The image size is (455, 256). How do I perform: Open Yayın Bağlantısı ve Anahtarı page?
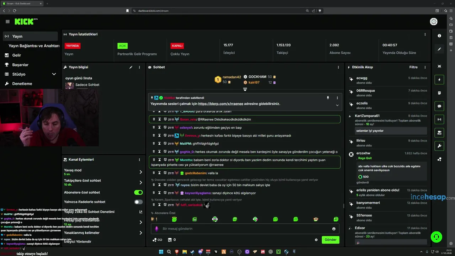34,46
